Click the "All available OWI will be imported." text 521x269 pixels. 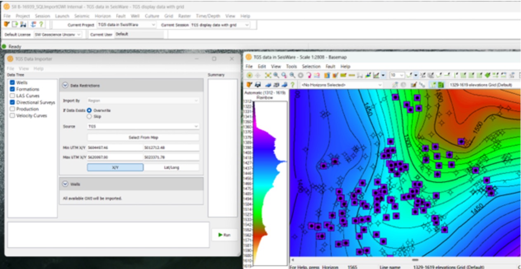pyautogui.click(x=92, y=199)
